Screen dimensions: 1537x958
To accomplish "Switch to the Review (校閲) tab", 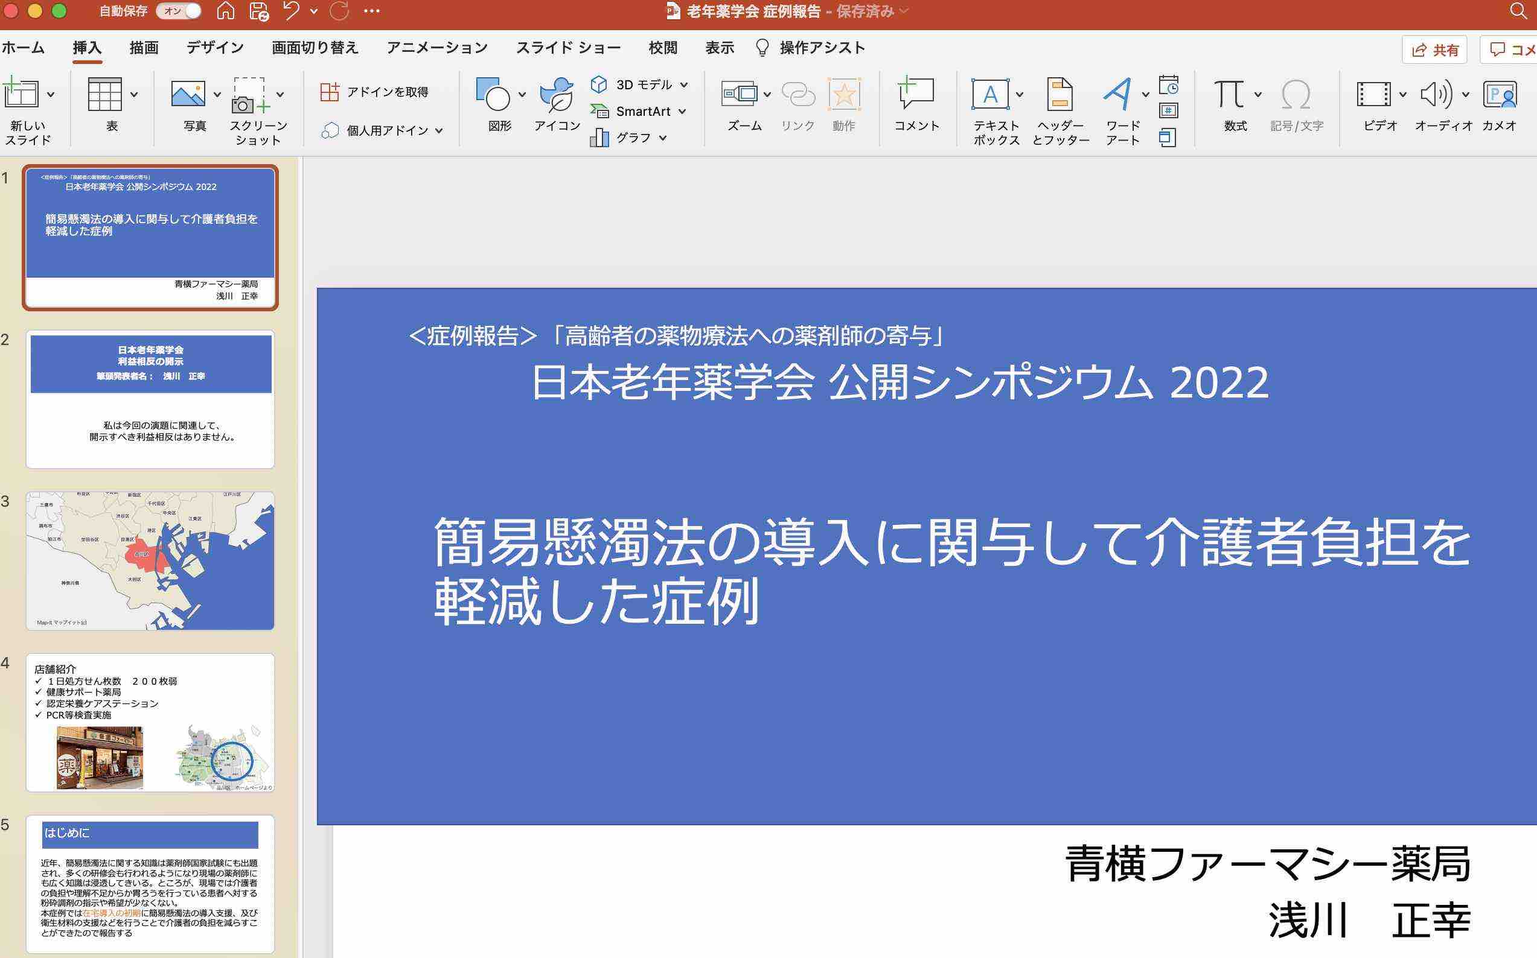I will click(x=663, y=48).
